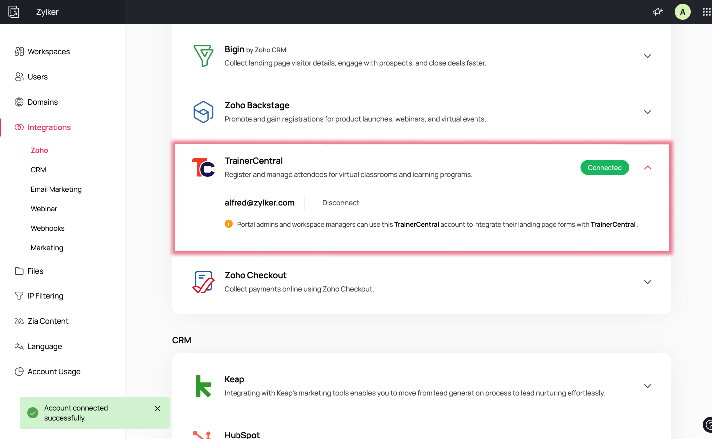
Task: Open Account Usage in the sidebar
Action: tap(54, 371)
